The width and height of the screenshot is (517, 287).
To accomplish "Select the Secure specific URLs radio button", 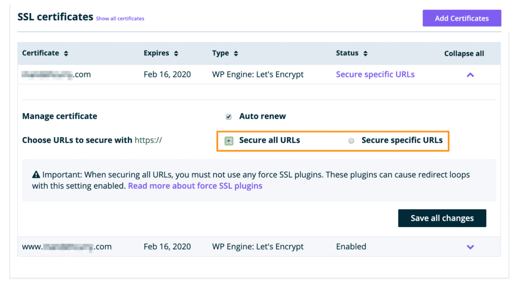I will tap(351, 141).
